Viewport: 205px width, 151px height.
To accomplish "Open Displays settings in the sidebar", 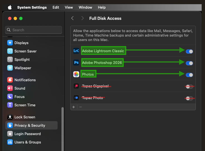I will 21,43.
